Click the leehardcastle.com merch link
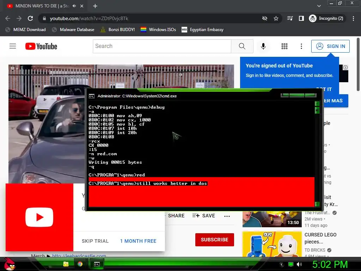Screen dimensions: 361x271 (79, 255)
